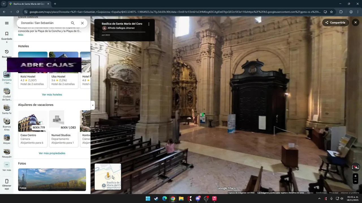The image size is (362, 203).
Task: Open the Fotos thumbnail
Action: [52, 180]
